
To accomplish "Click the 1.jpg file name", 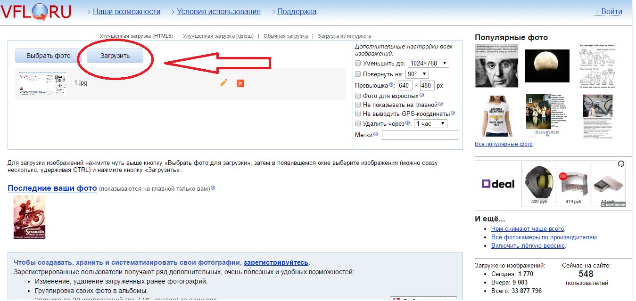I will pos(81,83).
